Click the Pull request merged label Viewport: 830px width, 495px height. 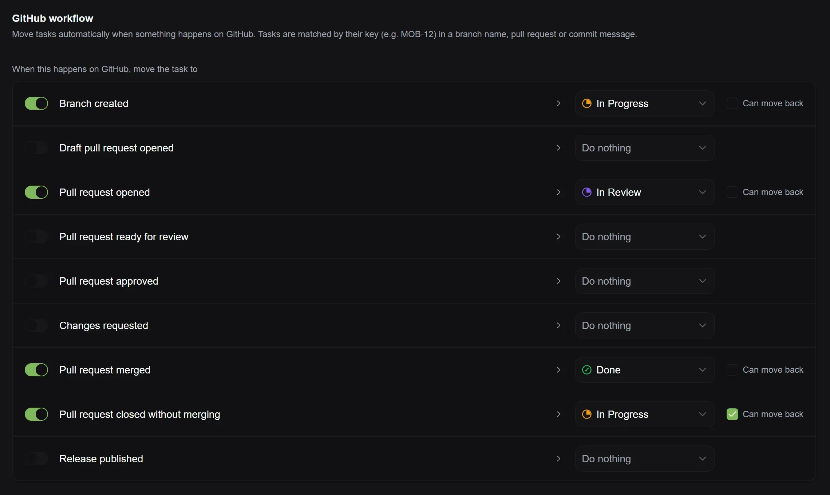(x=105, y=370)
